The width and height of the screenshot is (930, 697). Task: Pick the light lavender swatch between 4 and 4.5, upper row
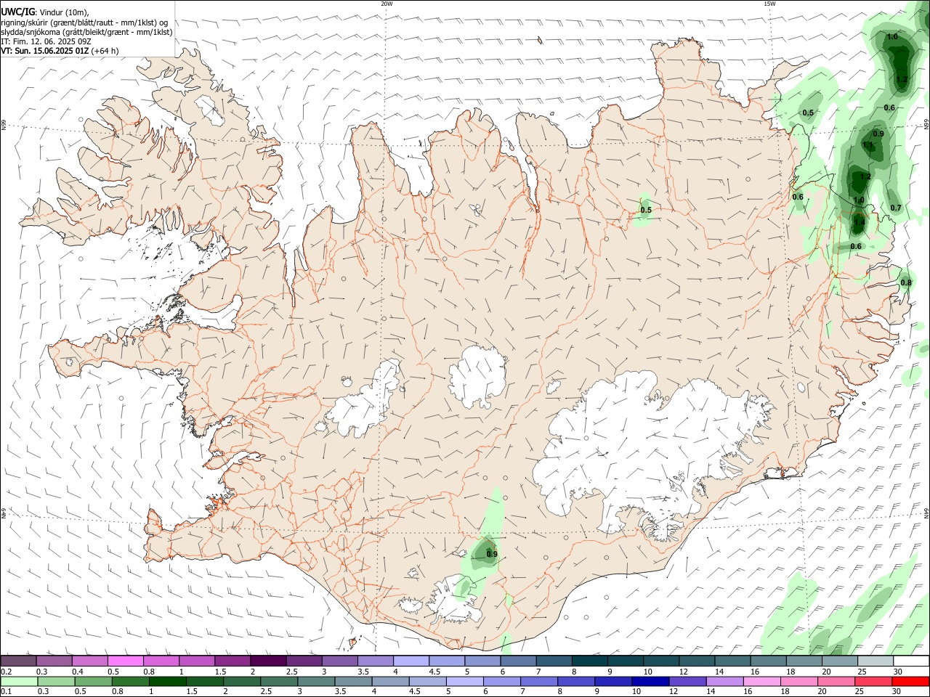point(410,661)
